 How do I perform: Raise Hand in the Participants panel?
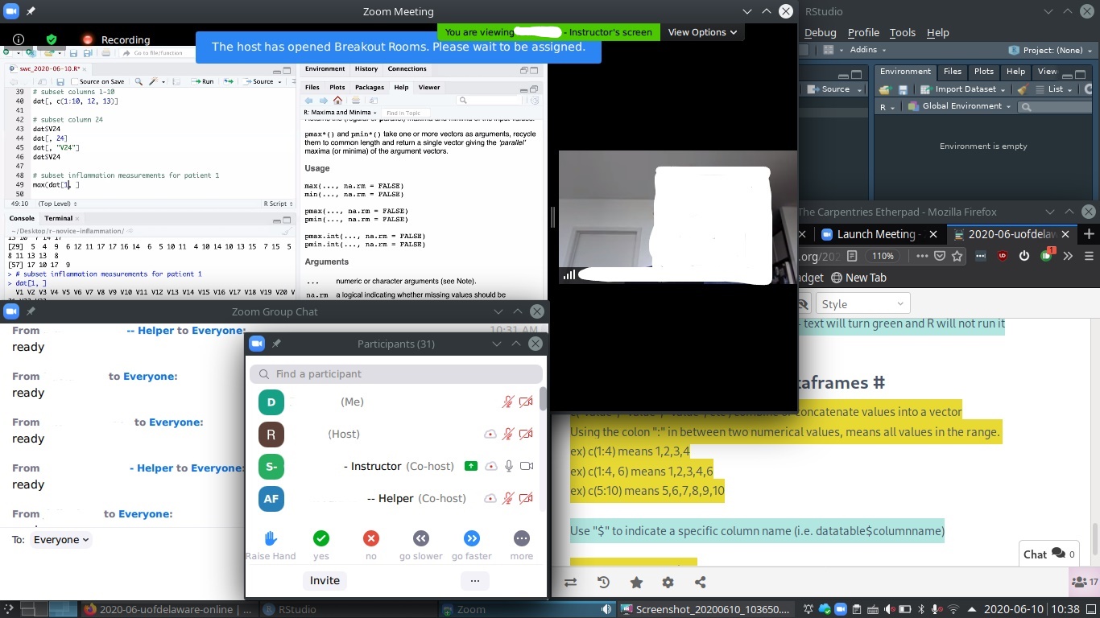point(271,538)
